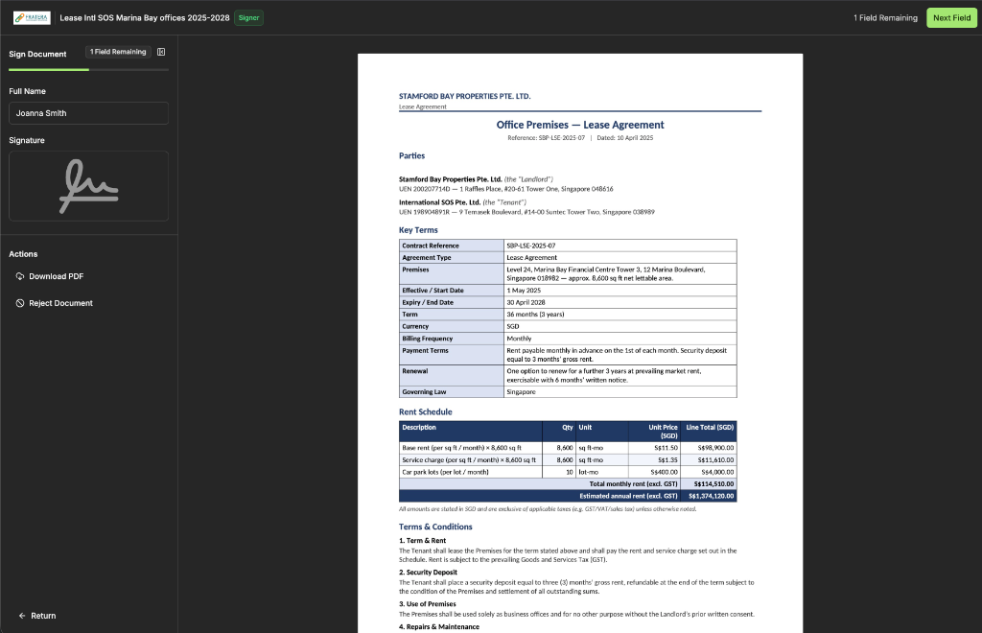
Task: Click the 'Unit Price (SGD)' column header
Action: (654, 432)
